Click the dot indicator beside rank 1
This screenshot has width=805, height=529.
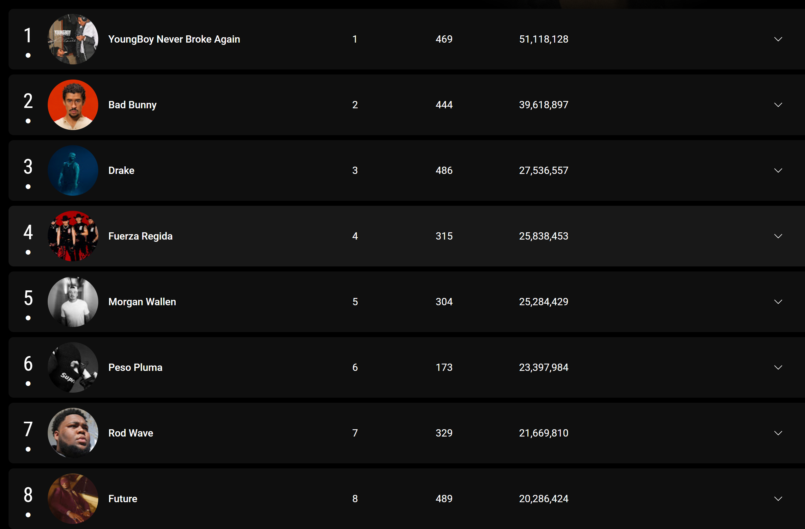pos(28,55)
